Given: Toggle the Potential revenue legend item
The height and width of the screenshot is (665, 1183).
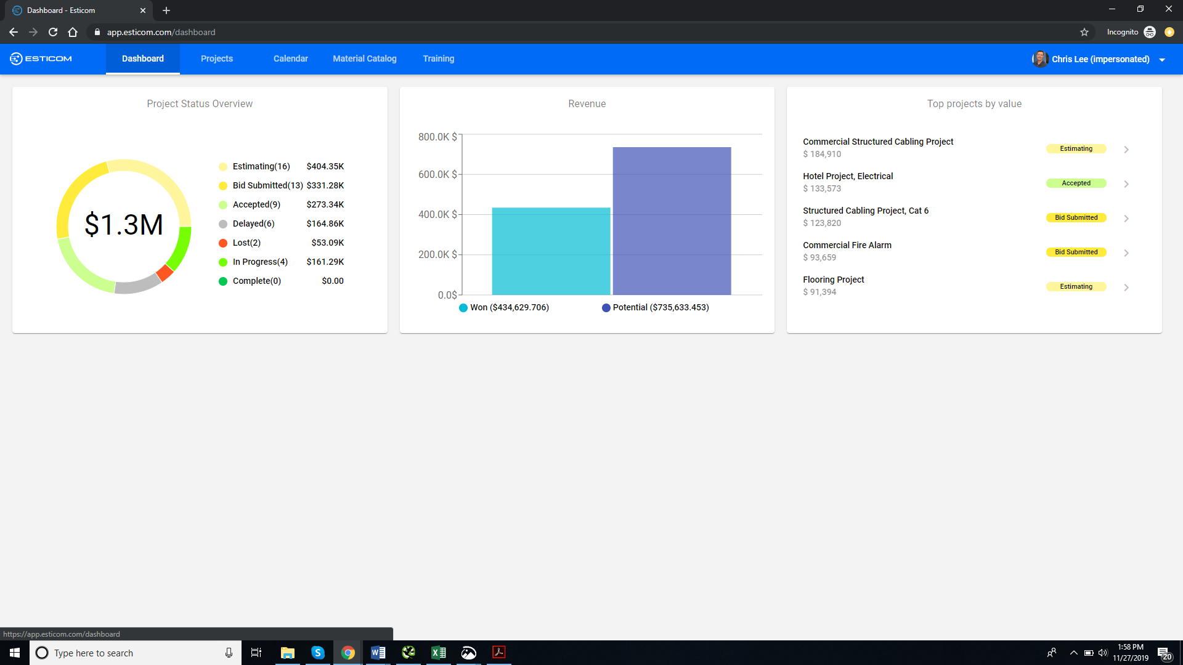Looking at the screenshot, I should click(x=656, y=307).
